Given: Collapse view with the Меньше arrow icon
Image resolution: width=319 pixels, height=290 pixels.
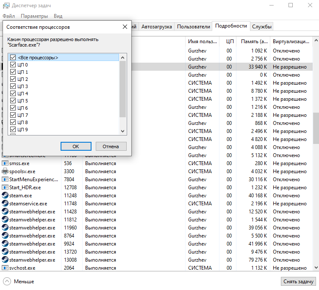Looking at the screenshot, I should click(x=7, y=282).
